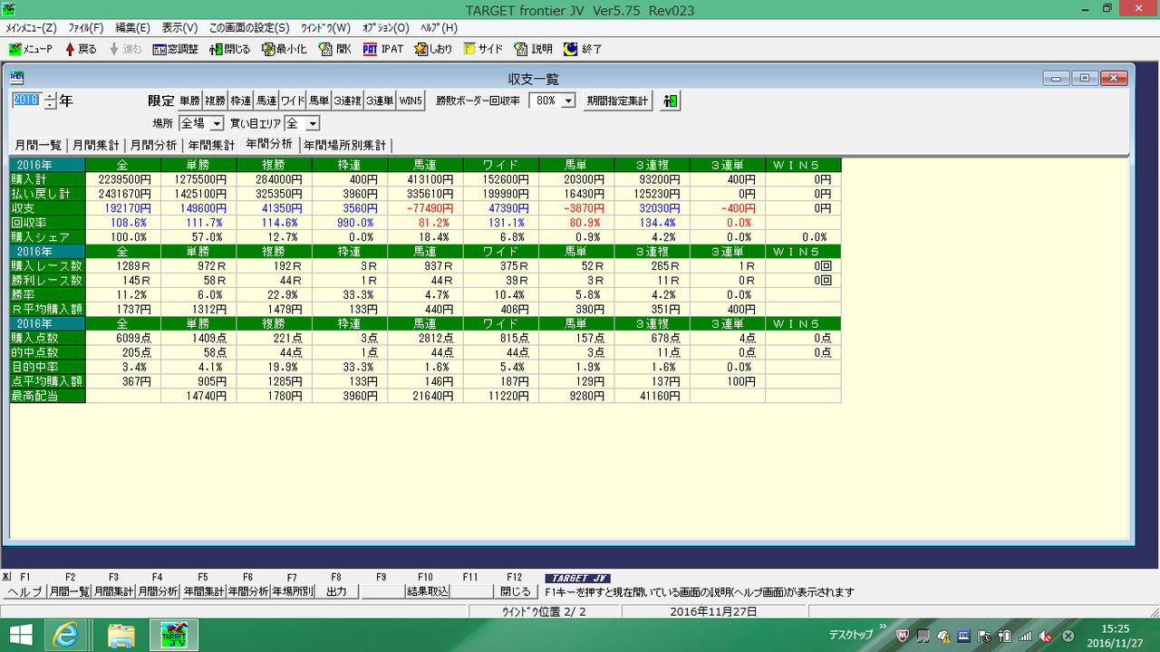Open the 80% border recovery rate dropdown
1160x652 pixels.
[x=567, y=101]
